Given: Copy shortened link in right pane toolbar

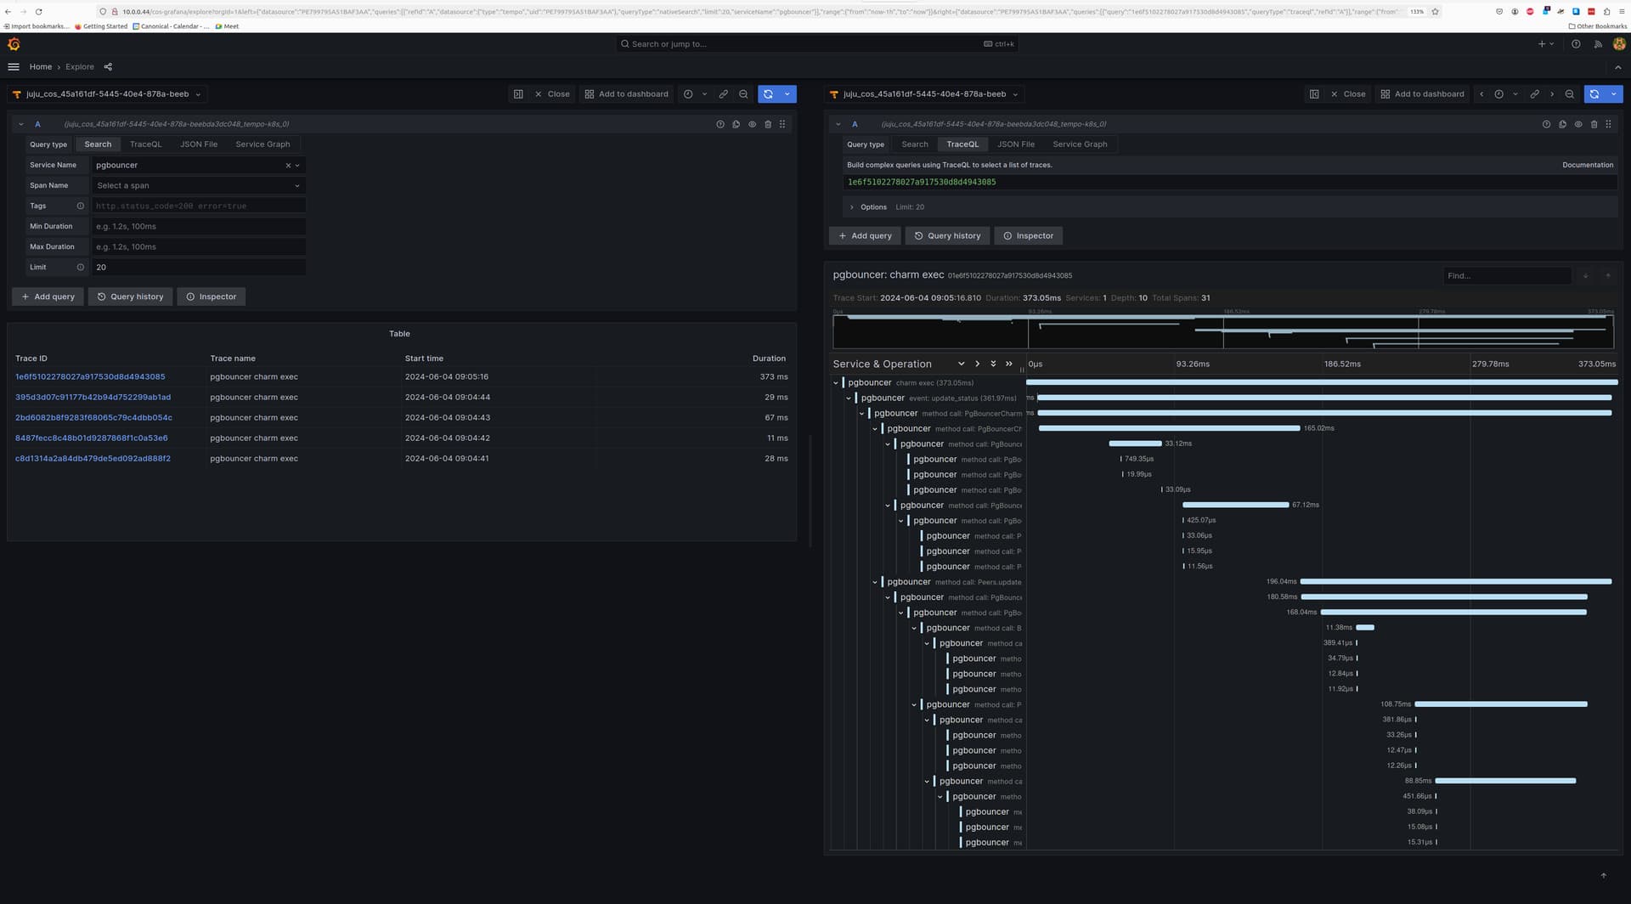Looking at the screenshot, I should (x=1534, y=94).
